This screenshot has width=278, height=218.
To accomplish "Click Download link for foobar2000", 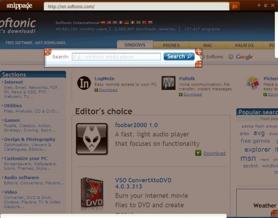I will (x=214, y=153).
